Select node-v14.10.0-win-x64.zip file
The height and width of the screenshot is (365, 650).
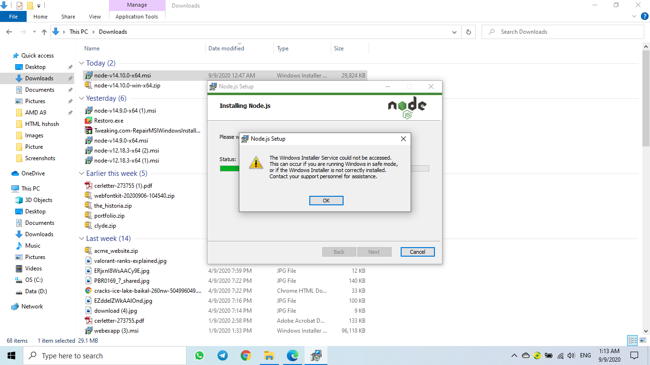pos(127,86)
